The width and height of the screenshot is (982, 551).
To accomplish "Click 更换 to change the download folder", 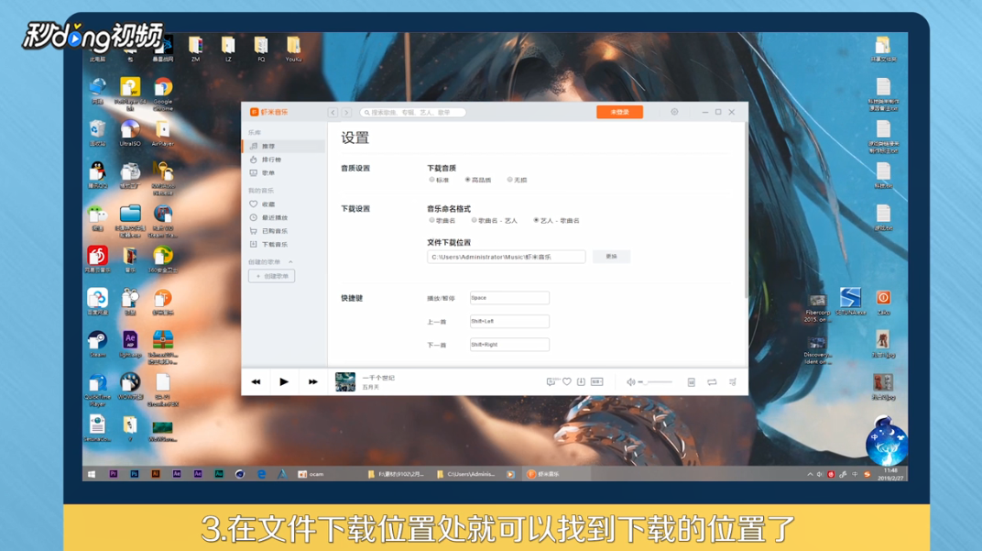I will (611, 257).
